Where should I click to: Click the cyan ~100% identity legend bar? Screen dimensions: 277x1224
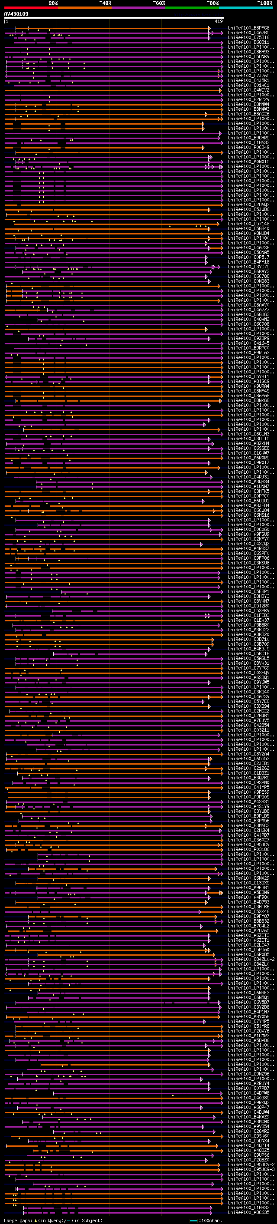[x=246, y=8]
